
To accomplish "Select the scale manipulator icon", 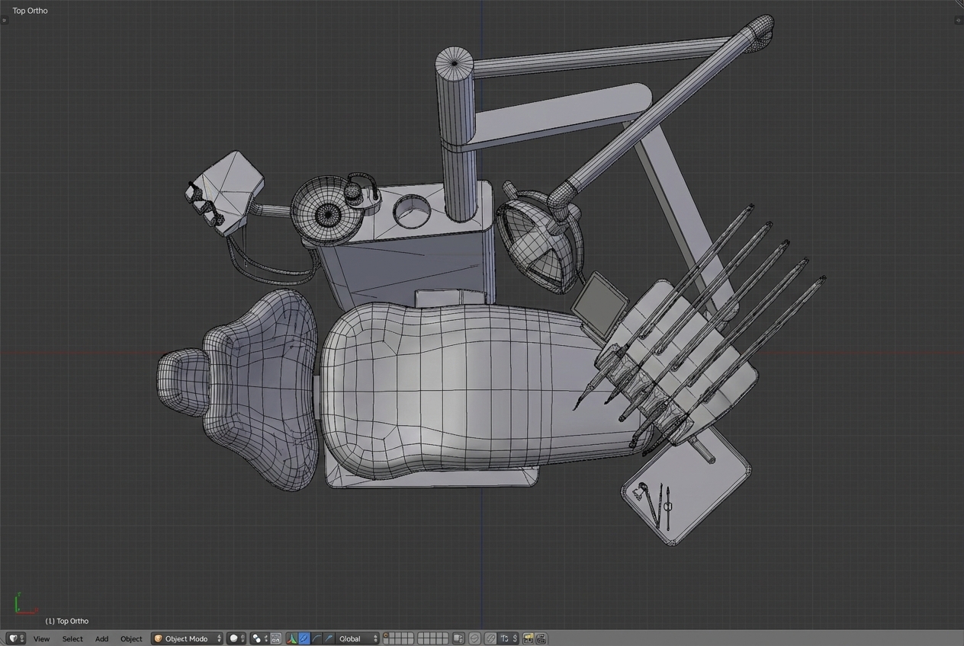I will click(x=329, y=638).
